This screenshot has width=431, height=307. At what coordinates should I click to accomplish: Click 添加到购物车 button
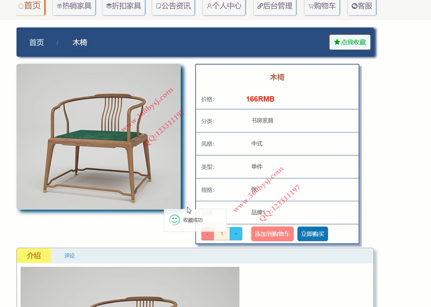[272, 234]
